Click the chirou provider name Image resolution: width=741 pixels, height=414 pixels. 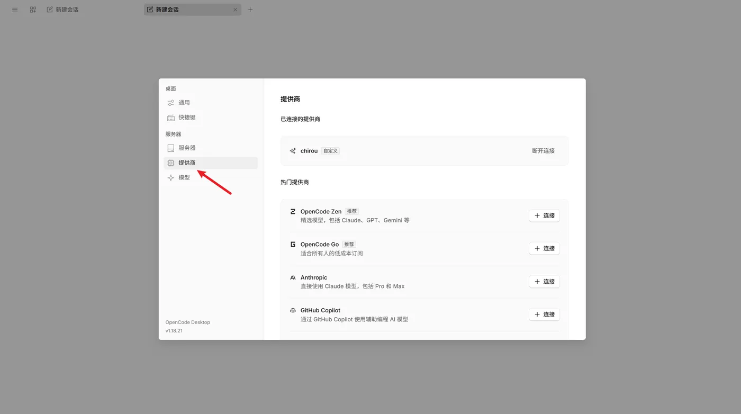tap(309, 151)
